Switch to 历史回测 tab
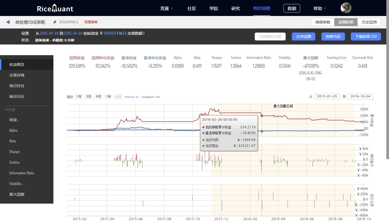Image resolution: width=389 pixels, height=222 pixels. (x=369, y=22)
